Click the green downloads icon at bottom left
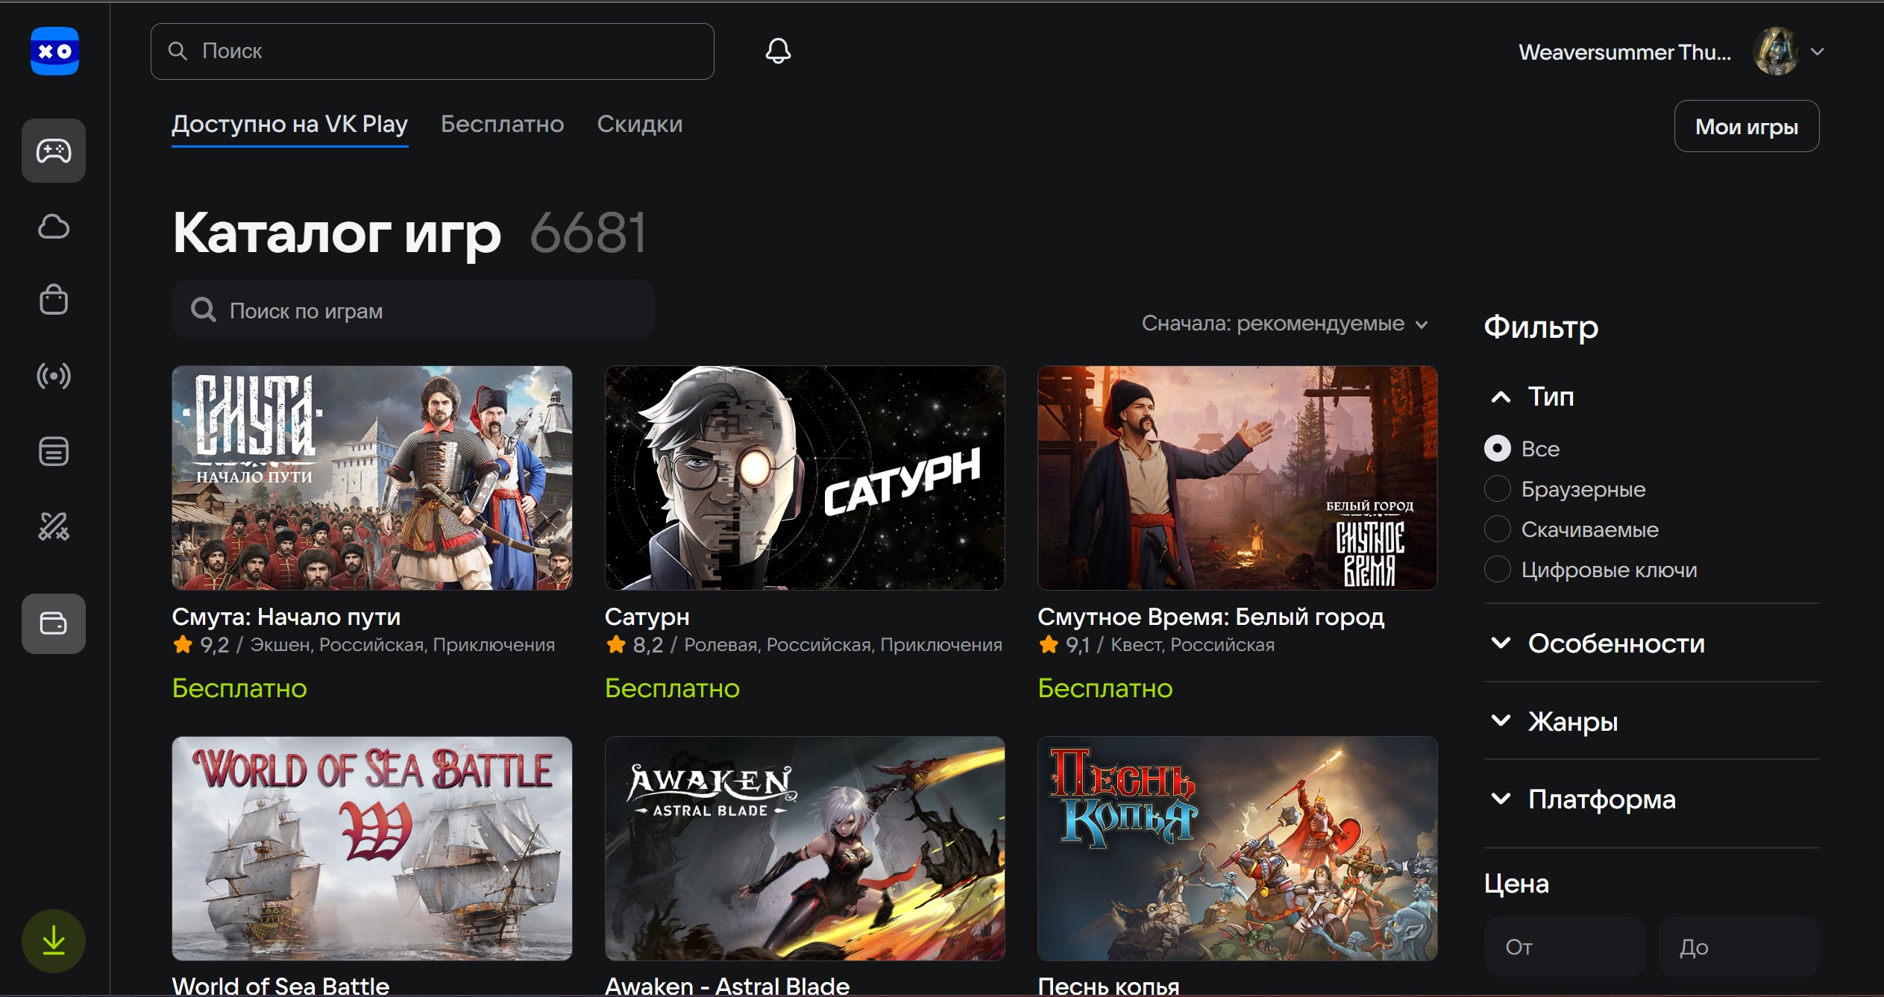Image resolution: width=1884 pixels, height=997 pixels. tap(53, 940)
